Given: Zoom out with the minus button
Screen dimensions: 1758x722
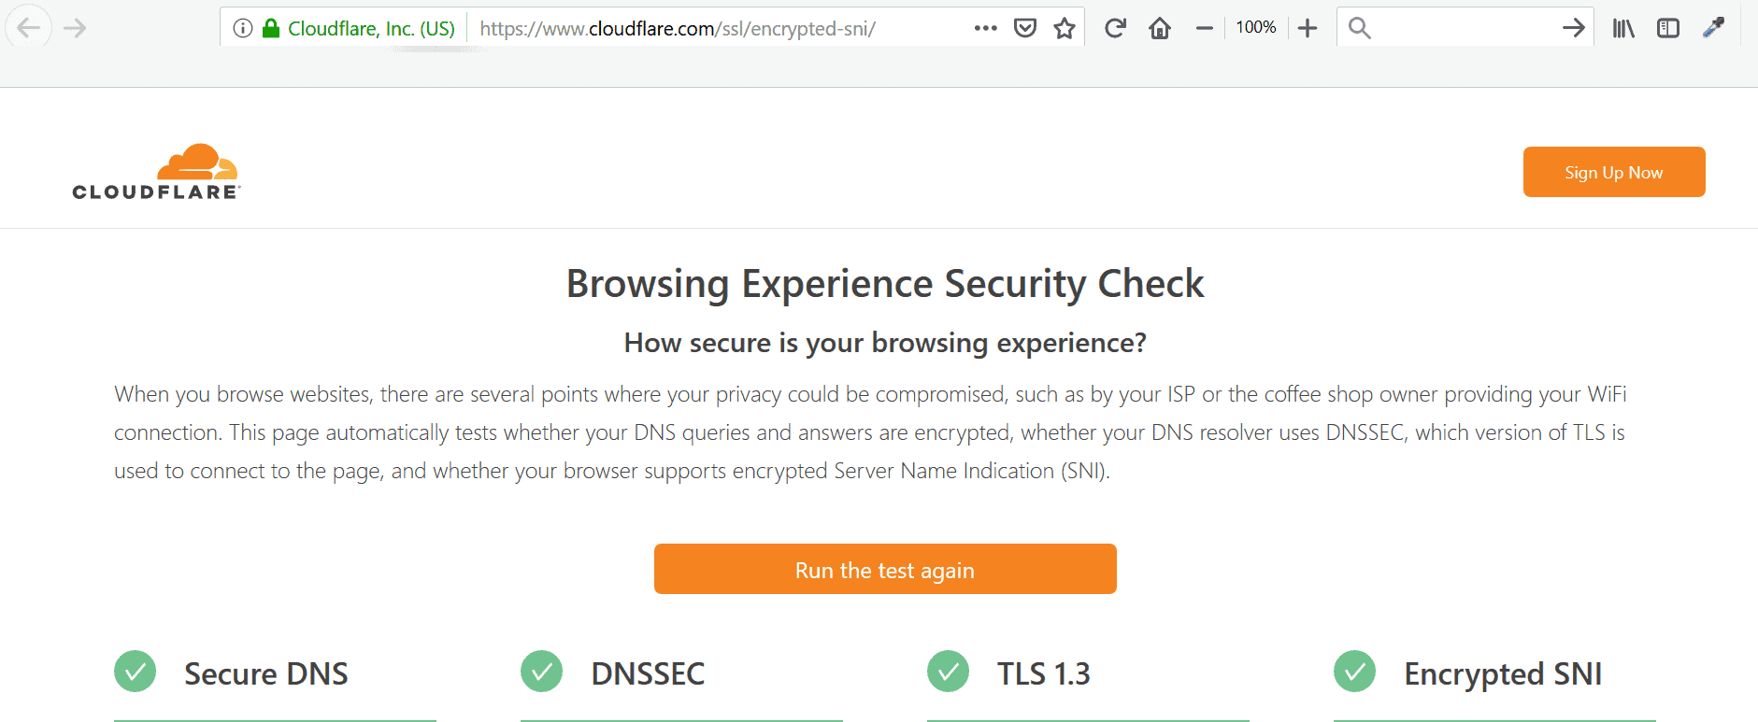Looking at the screenshot, I should point(1205,28).
